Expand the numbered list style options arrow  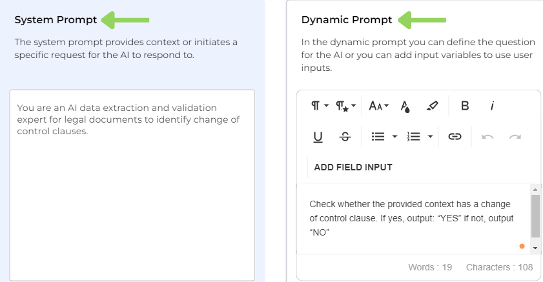pyautogui.click(x=430, y=137)
